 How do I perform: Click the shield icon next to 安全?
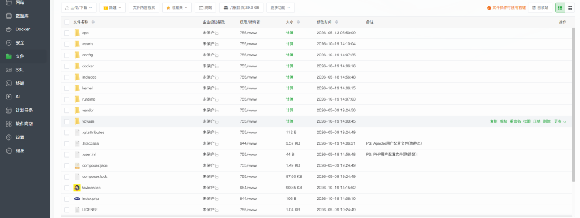pyautogui.click(x=9, y=43)
